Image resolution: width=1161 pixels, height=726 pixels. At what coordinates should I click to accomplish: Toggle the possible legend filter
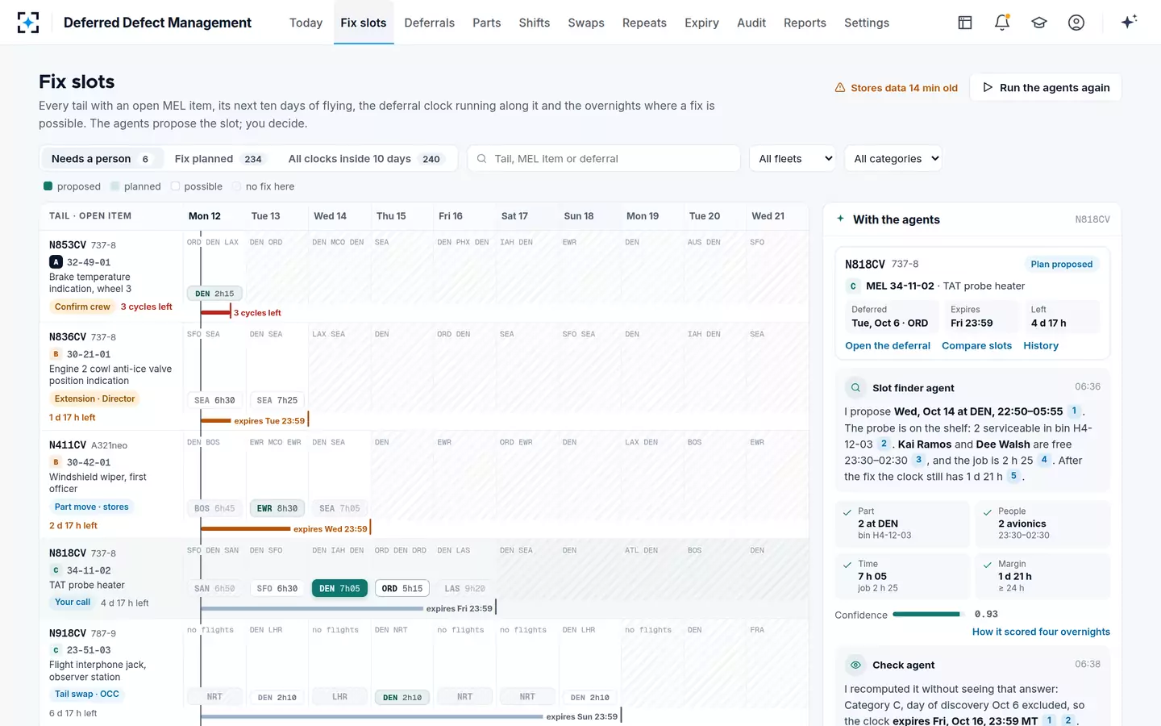coord(197,186)
